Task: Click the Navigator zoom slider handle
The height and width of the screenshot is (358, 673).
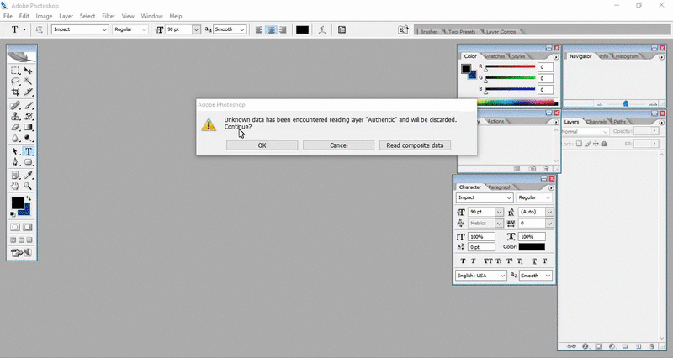Action: 626,103
